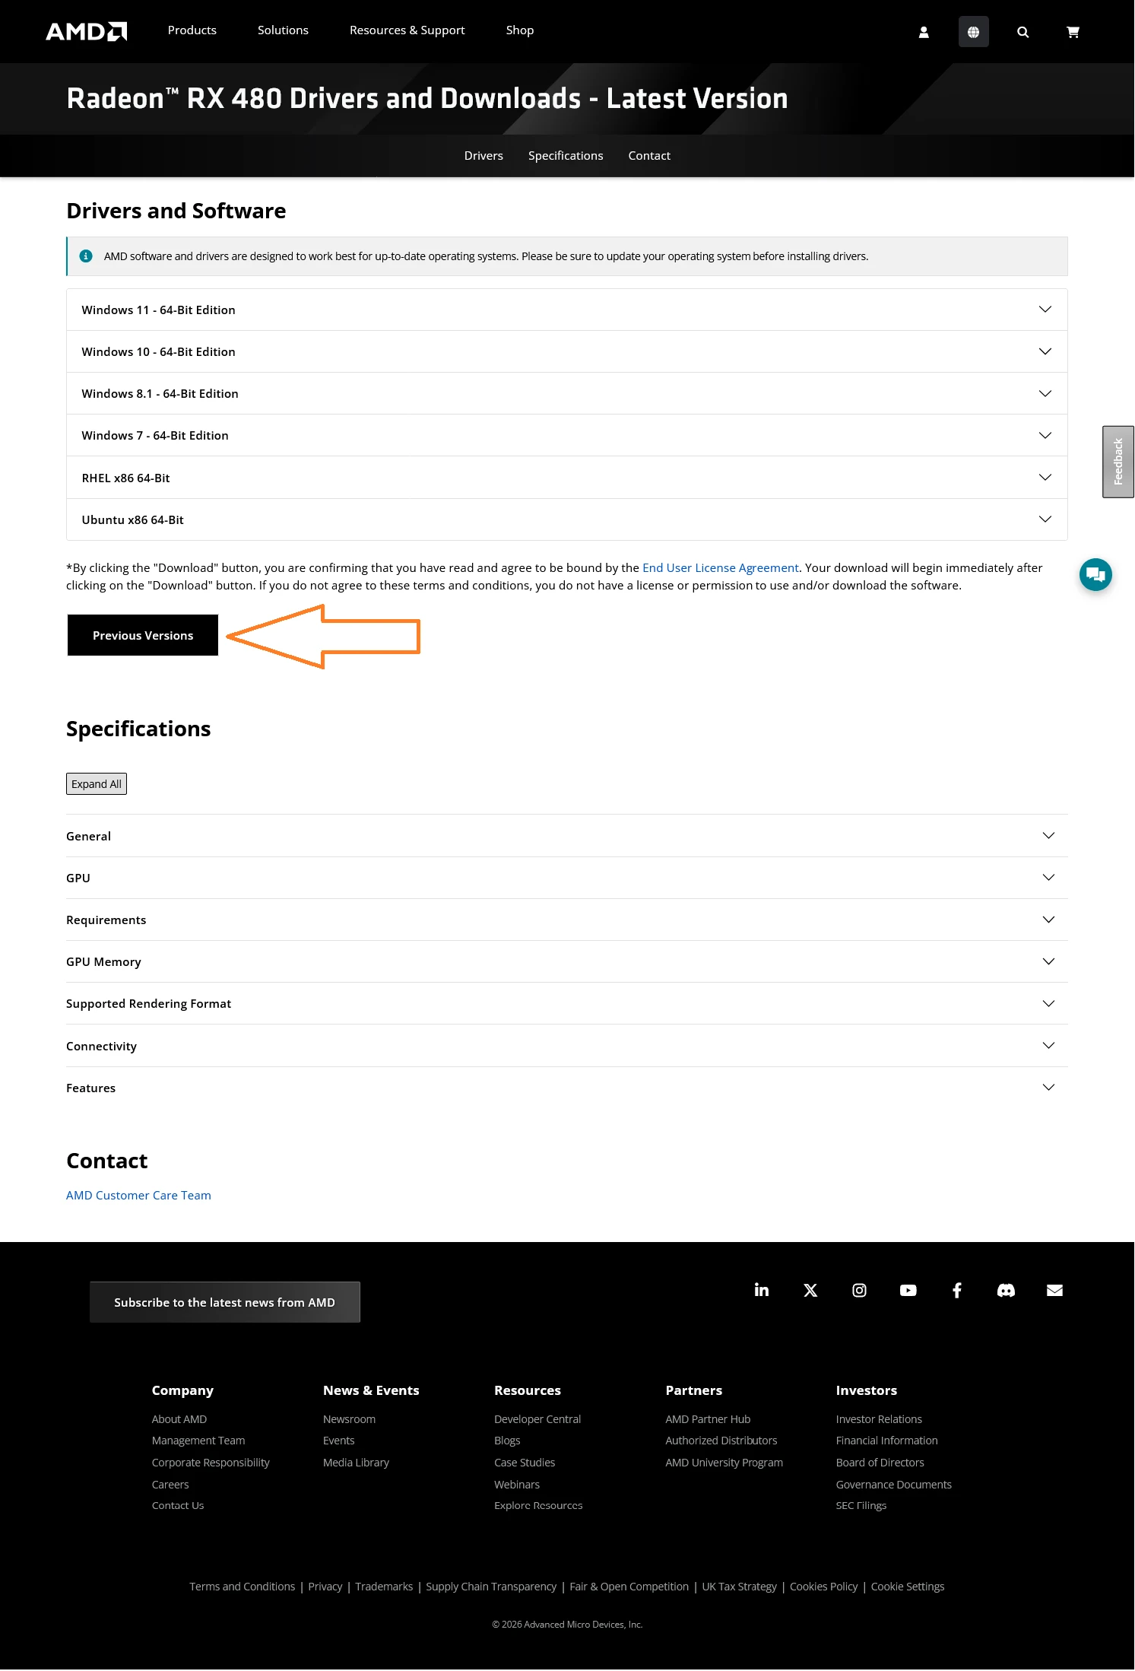Open Privacy link in footer
The height and width of the screenshot is (1671, 1135).
(325, 1586)
